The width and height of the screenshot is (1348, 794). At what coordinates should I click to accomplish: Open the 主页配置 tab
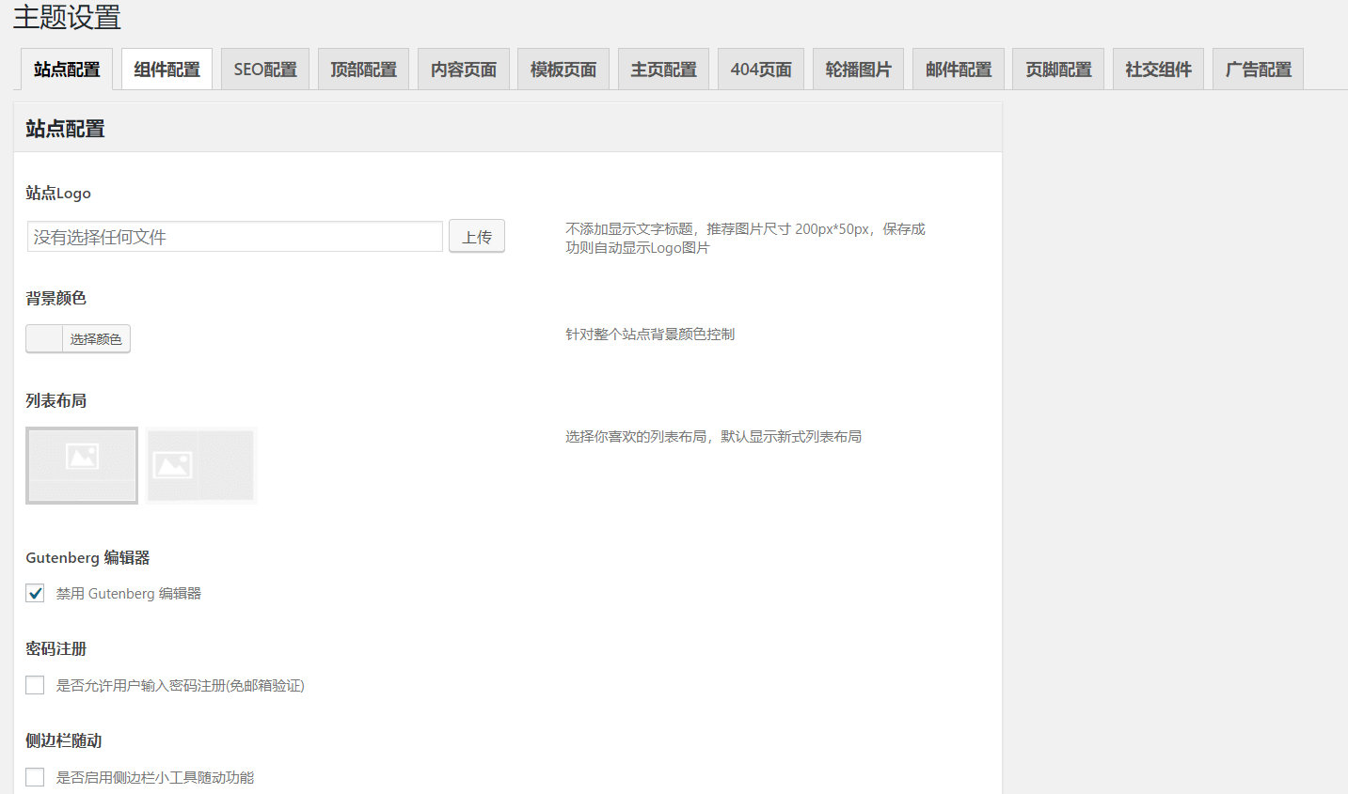coord(663,68)
